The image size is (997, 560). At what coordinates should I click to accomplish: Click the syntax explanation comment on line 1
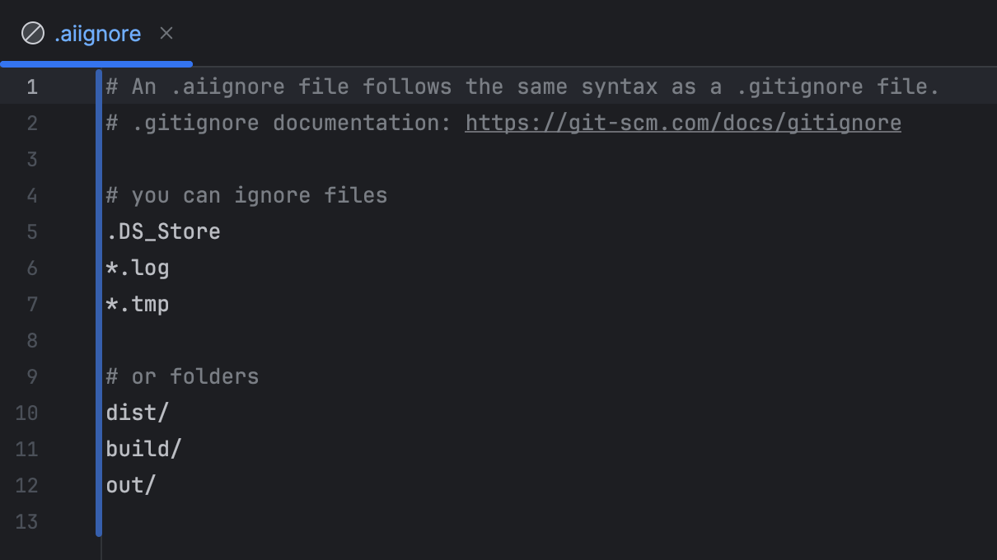519,86
